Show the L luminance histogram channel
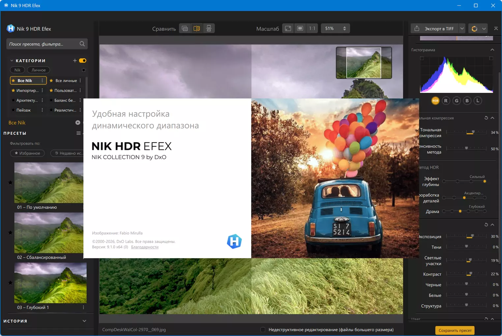502x336 pixels. (x=478, y=101)
